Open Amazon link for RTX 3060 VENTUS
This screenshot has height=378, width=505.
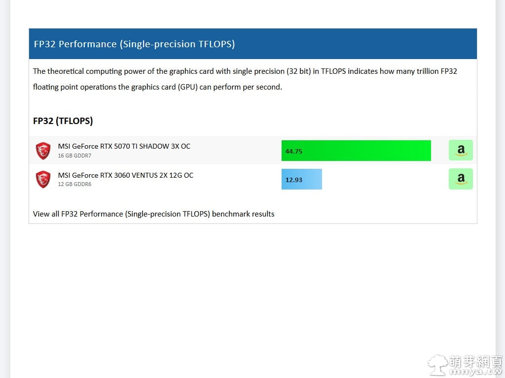coord(461,179)
